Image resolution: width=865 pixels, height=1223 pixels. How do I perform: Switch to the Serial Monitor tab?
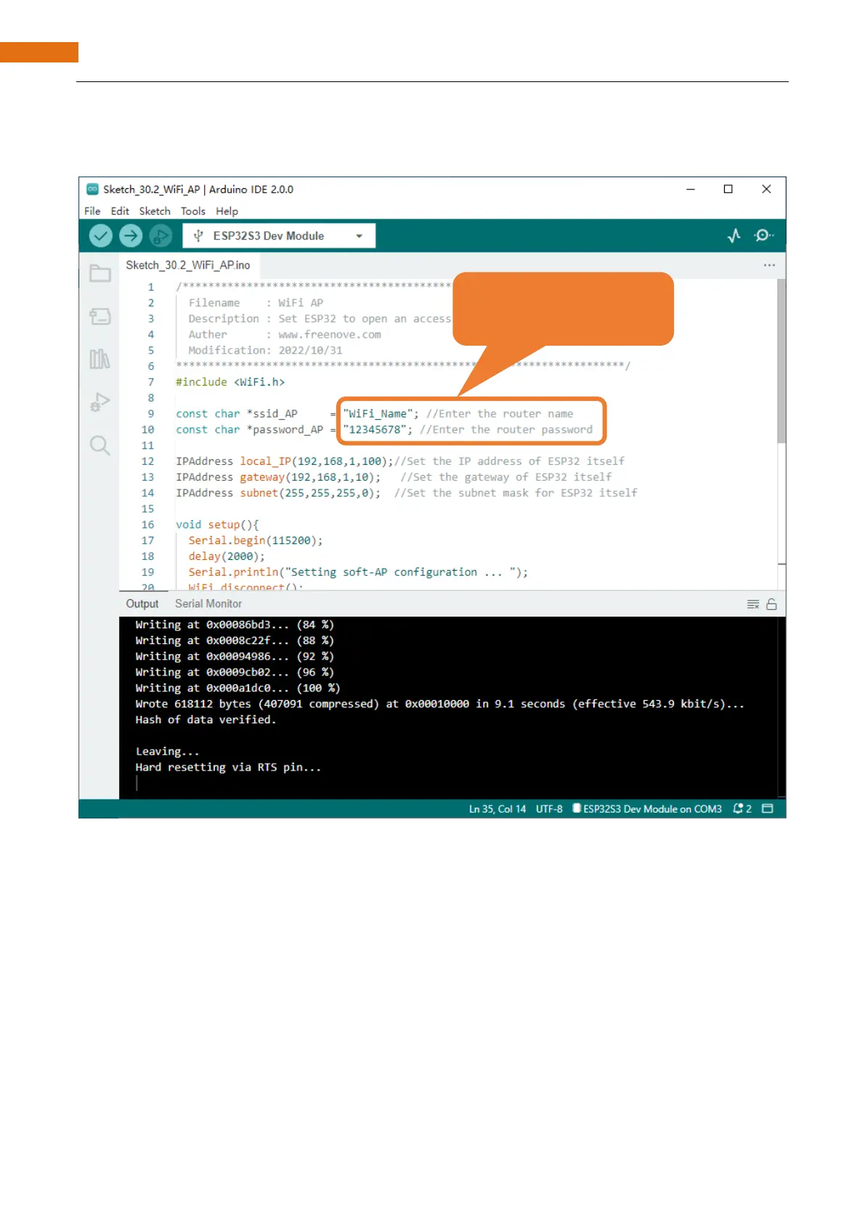(x=208, y=604)
